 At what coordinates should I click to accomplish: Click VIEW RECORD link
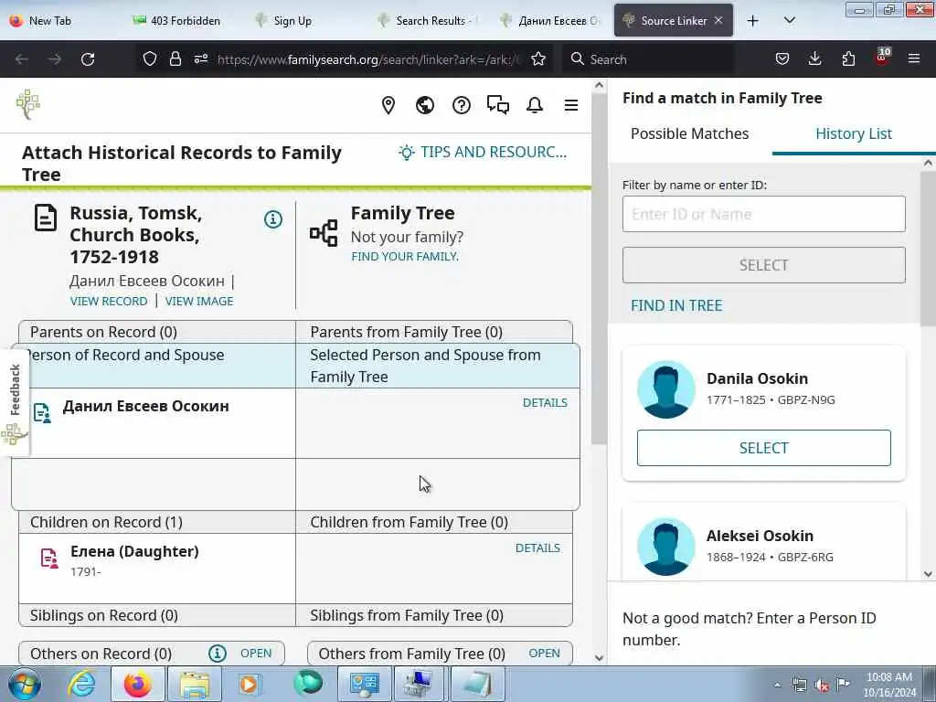[x=109, y=302]
